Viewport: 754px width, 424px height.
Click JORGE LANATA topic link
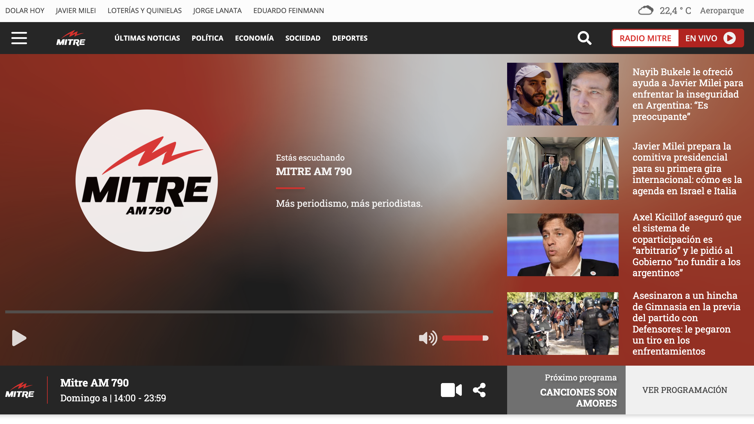tap(218, 10)
